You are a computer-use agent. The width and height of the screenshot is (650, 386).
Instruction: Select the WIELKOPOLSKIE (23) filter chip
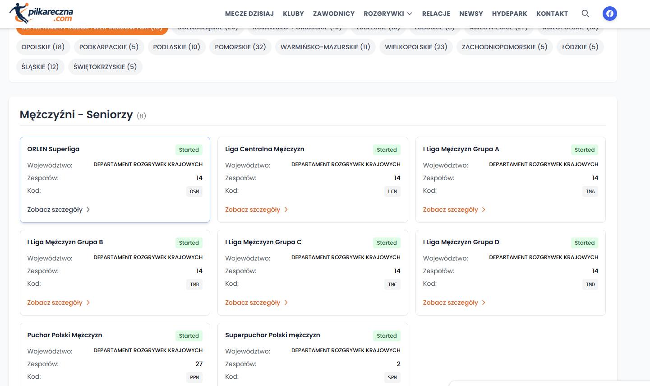(x=415, y=47)
